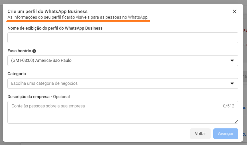Expand the Escolha uma categoria de negócios dropdown
Image resolution: width=247 pixels, height=145 pixels.
coord(122,83)
